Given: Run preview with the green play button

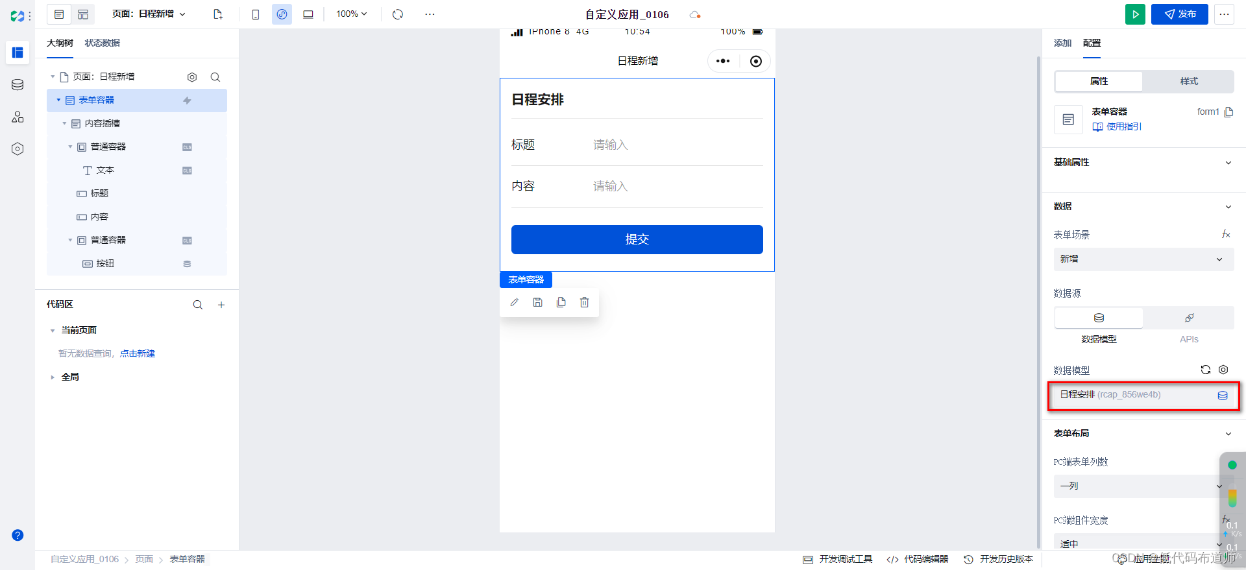Looking at the screenshot, I should coord(1135,14).
